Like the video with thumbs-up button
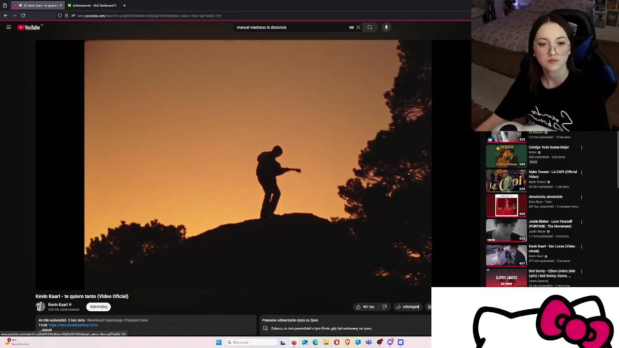 [366, 307]
